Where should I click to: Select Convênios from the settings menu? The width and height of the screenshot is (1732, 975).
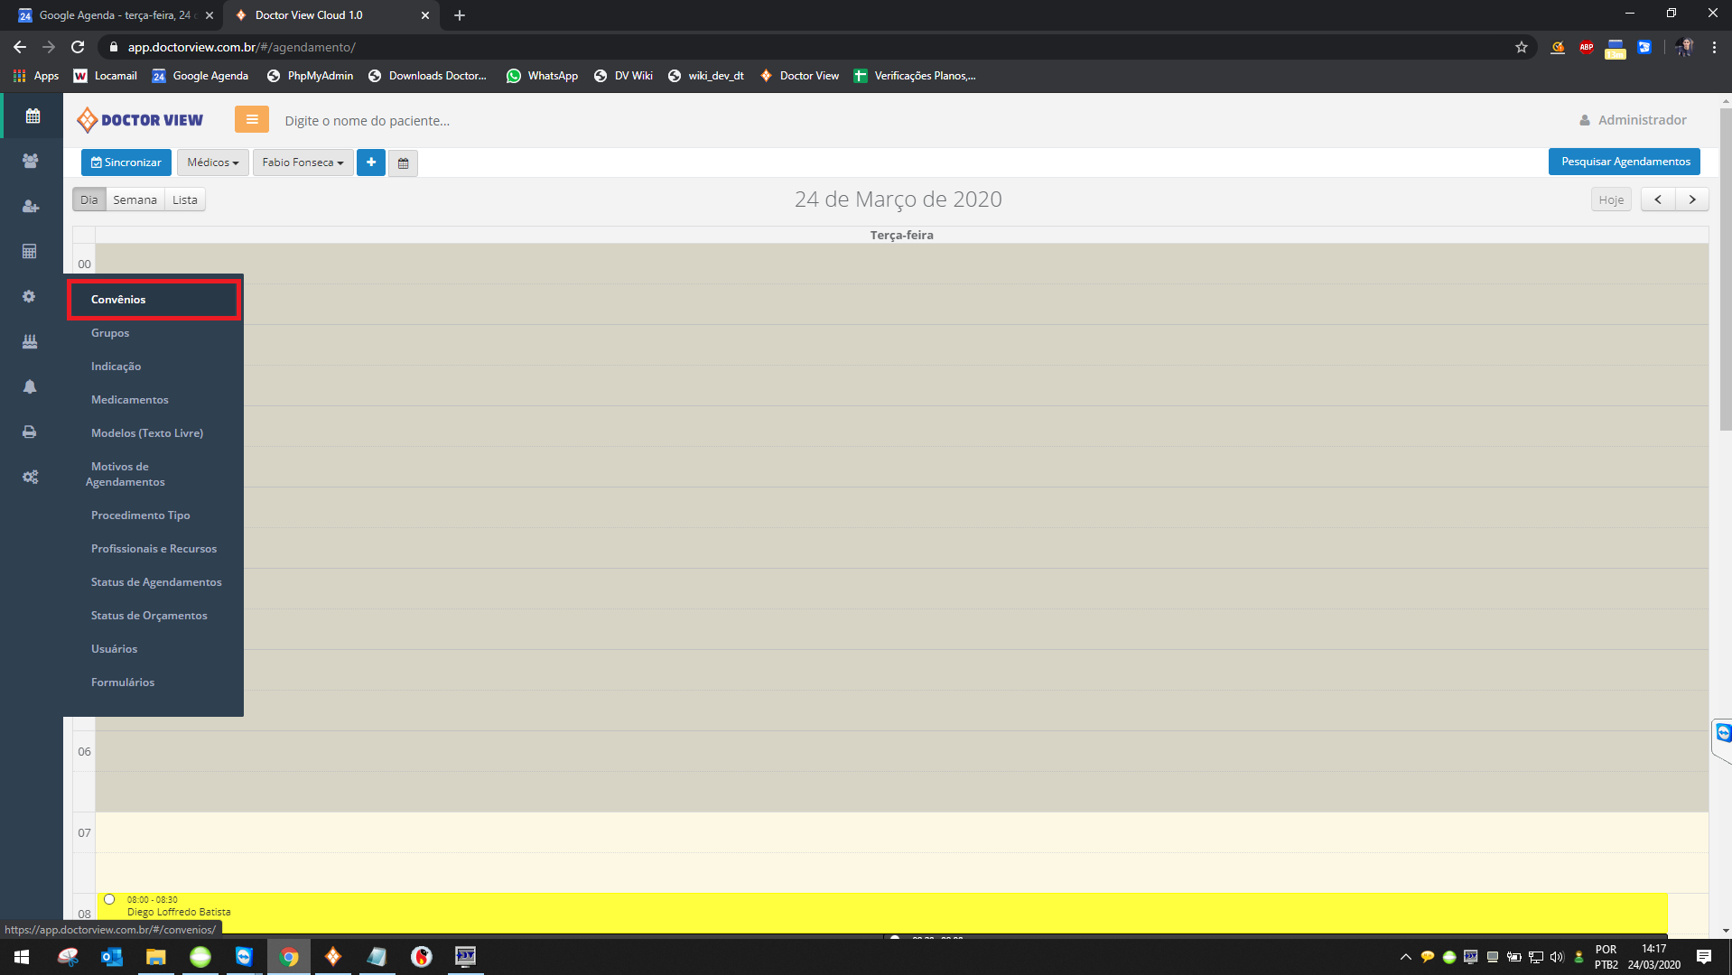pyautogui.click(x=118, y=300)
